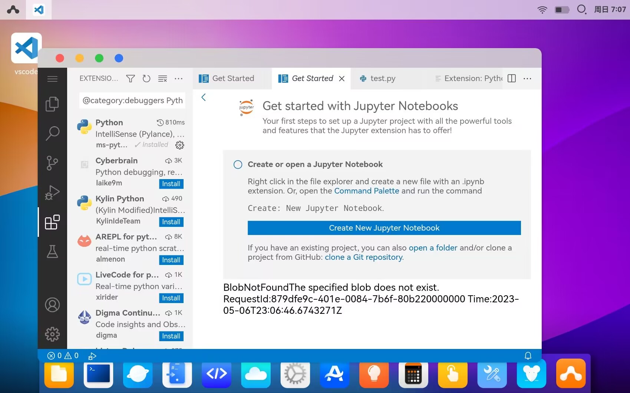Install the LiveCode for python extension
The image size is (630, 393).
tap(171, 298)
